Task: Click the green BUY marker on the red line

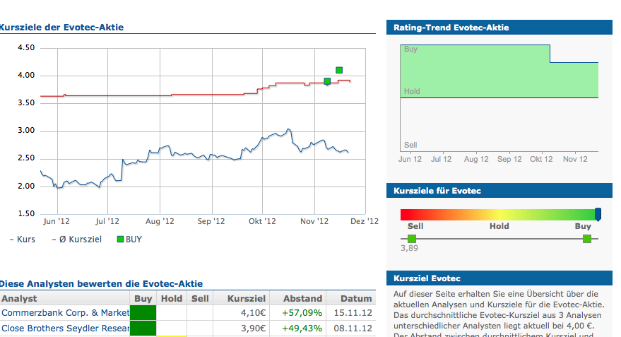Action: [327, 81]
